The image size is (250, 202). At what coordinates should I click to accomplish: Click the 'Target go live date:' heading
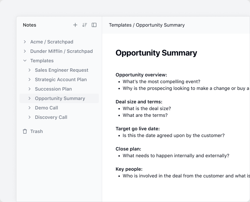point(137,129)
